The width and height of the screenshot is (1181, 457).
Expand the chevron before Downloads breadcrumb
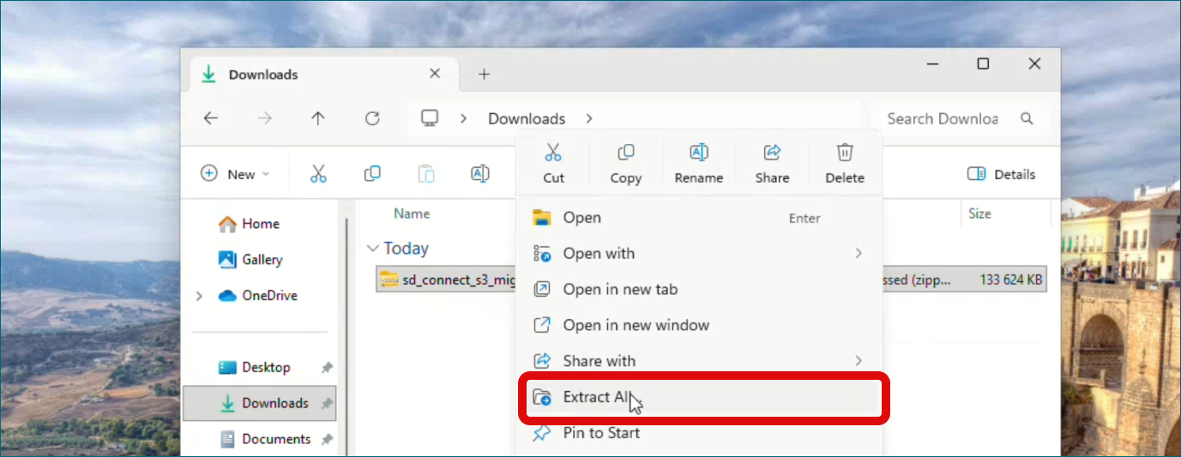[x=463, y=118]
